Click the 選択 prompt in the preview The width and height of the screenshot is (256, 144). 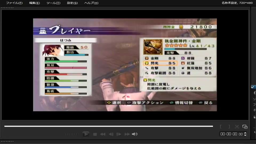coord(114,103)
